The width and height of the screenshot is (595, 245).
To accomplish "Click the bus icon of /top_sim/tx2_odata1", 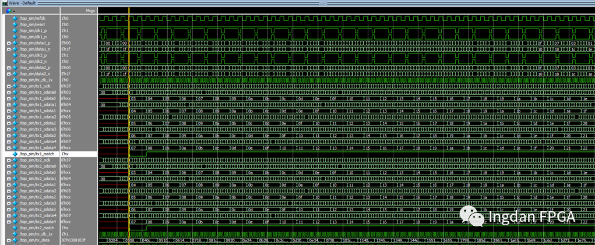I will pyautogui.click(x=15, y=179).
